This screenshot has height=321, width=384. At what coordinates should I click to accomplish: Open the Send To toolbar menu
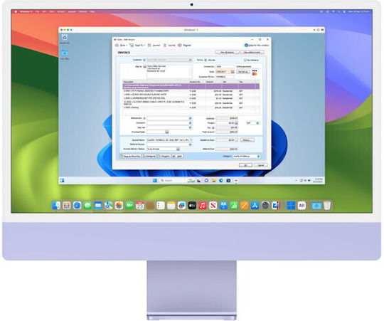pyautogui.click(x=137, y=46)
